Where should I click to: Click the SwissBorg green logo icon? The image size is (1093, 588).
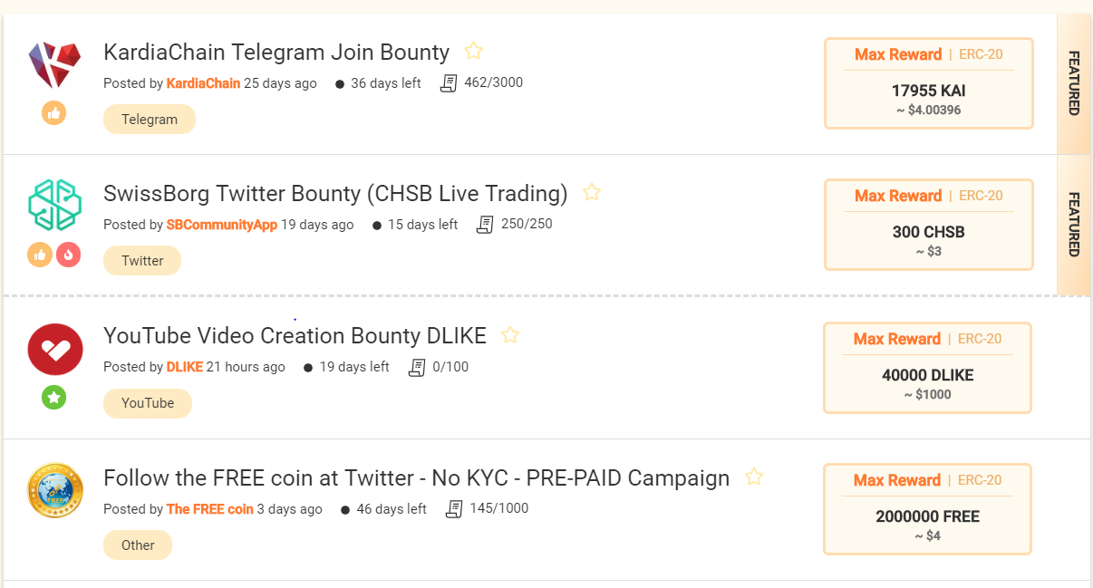pos(54,206)
